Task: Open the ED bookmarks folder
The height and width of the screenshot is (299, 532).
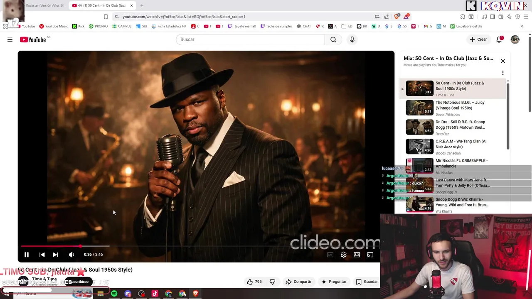Action: click(347, 26)
